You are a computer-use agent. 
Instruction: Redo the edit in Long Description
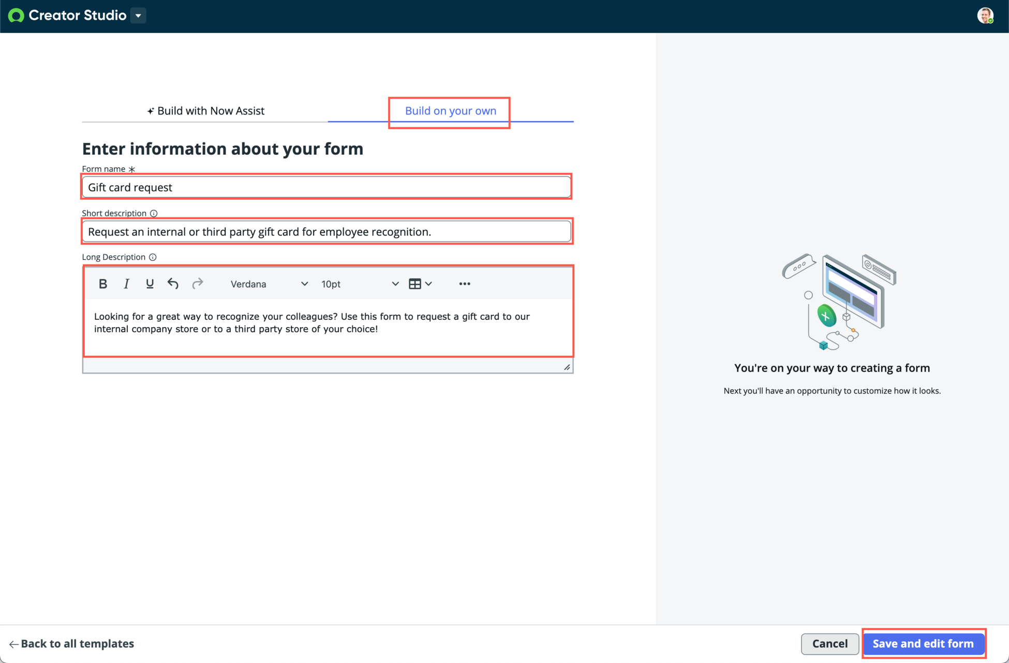(x=197, y=284)
